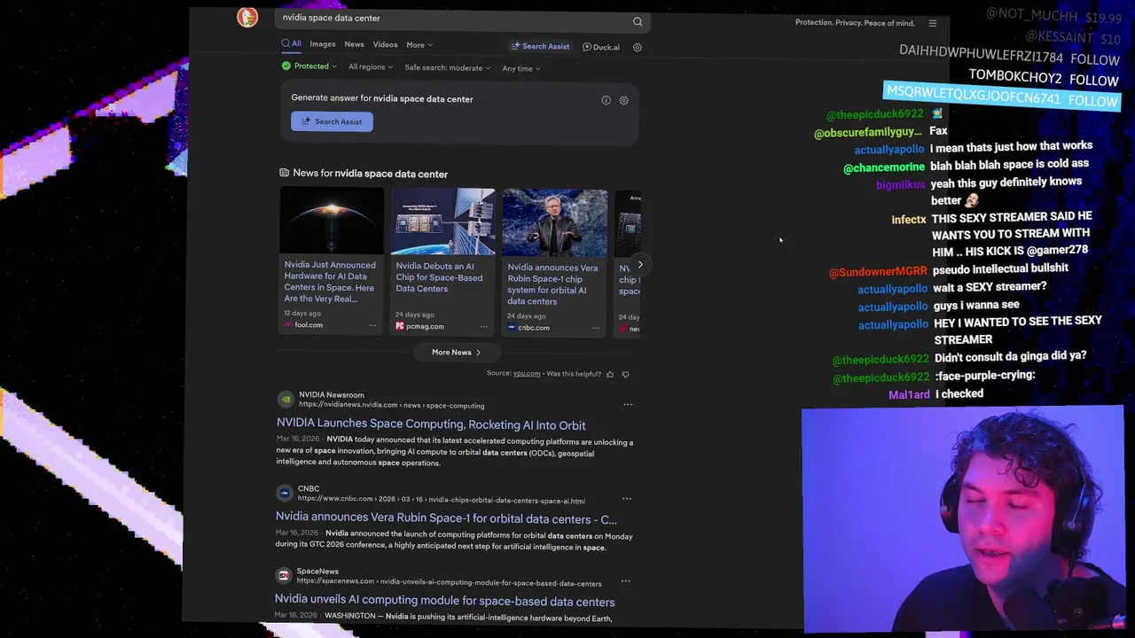The image size is (1135, 638).
Task: Click next arrow on news carousel
Action: (639, 264)
